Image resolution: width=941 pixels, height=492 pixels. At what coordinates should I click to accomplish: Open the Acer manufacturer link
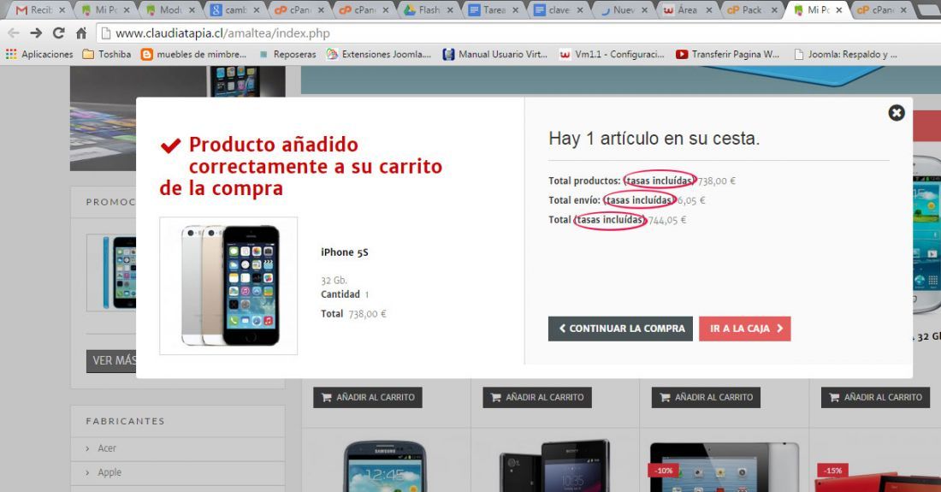coord(107,448)
